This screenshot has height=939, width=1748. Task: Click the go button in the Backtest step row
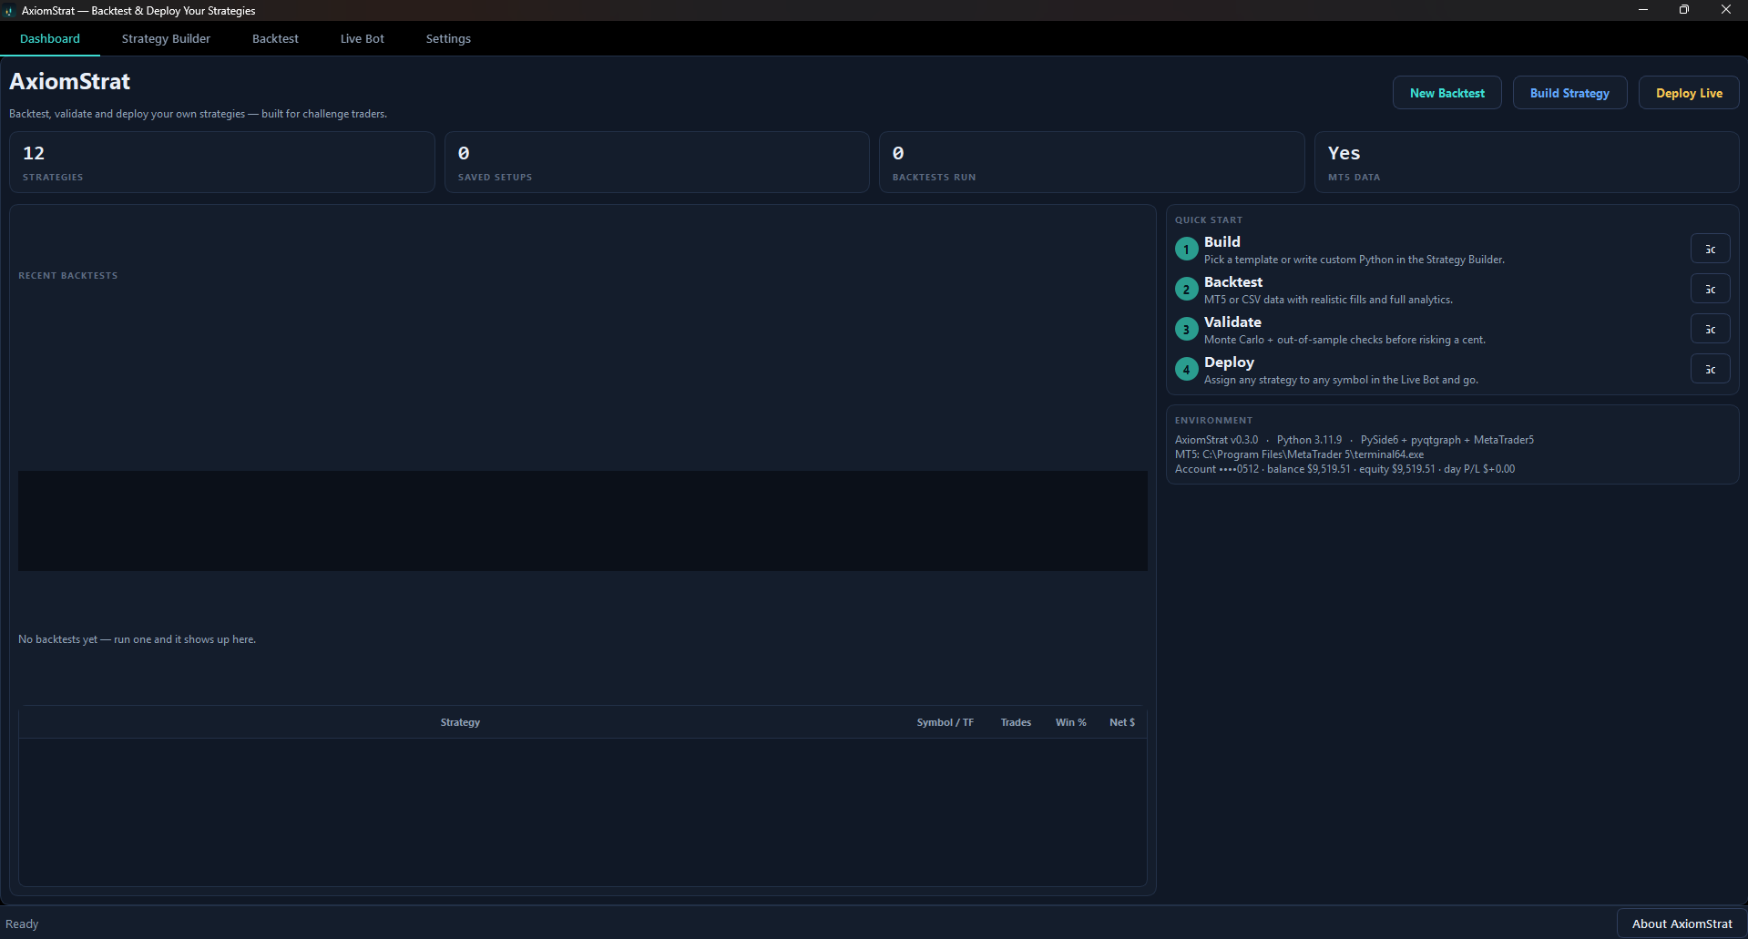coord(1710,289)
